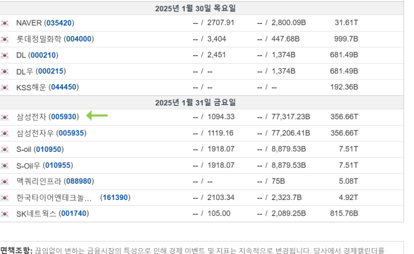Click the Korean flag icon beside 롯데정밀화학
This screenshot has height=254, width=414.
click(x=4, y=39)
